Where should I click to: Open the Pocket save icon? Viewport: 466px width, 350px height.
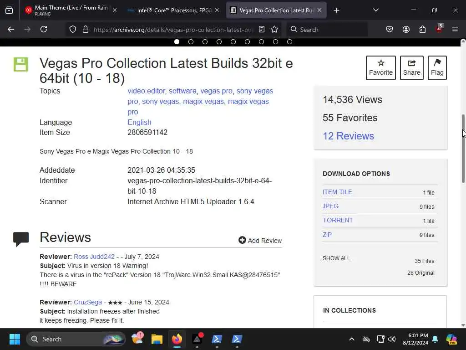coord(390,30)
